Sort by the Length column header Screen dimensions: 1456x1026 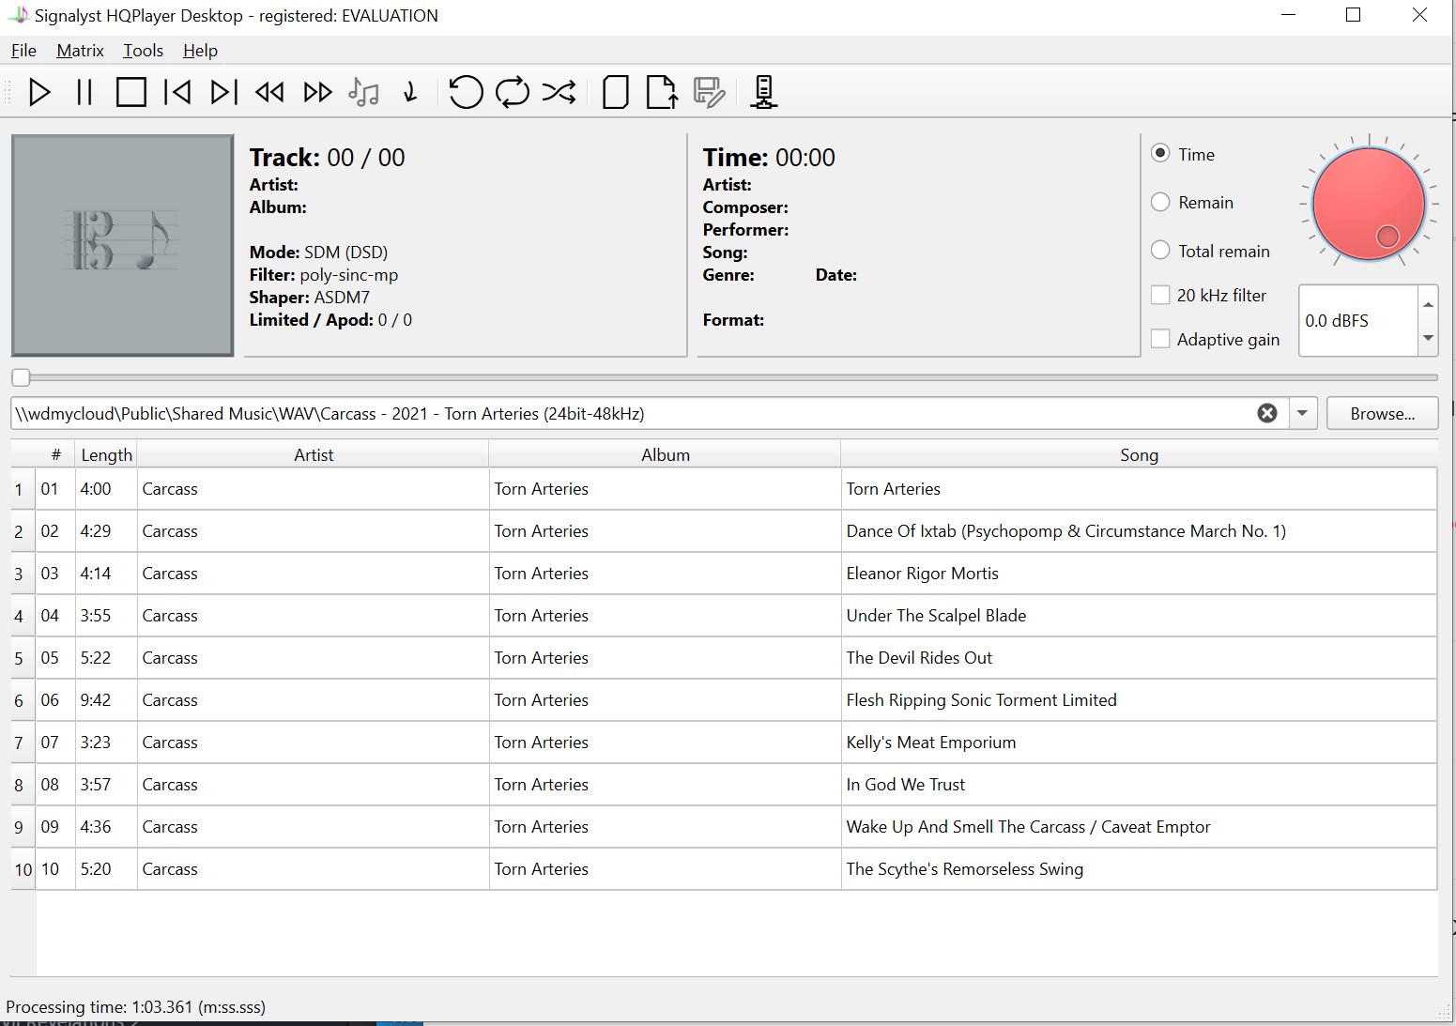[x=106, y=454]
